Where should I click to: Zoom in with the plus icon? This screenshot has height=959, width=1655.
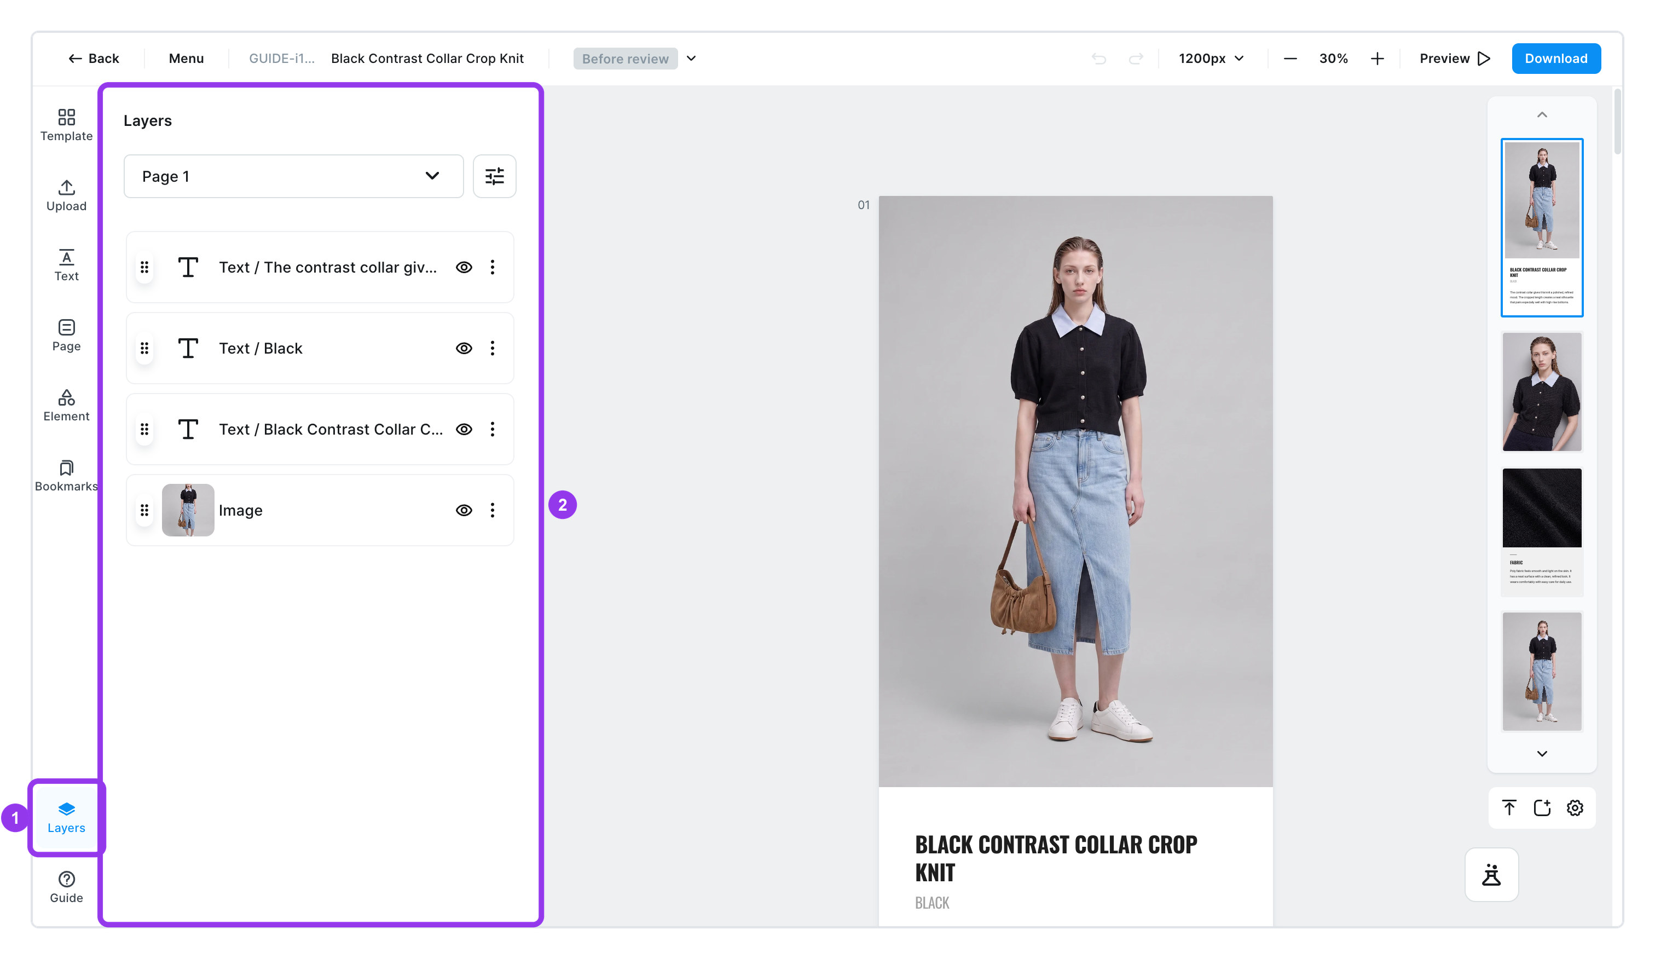tap(1377, 59)
